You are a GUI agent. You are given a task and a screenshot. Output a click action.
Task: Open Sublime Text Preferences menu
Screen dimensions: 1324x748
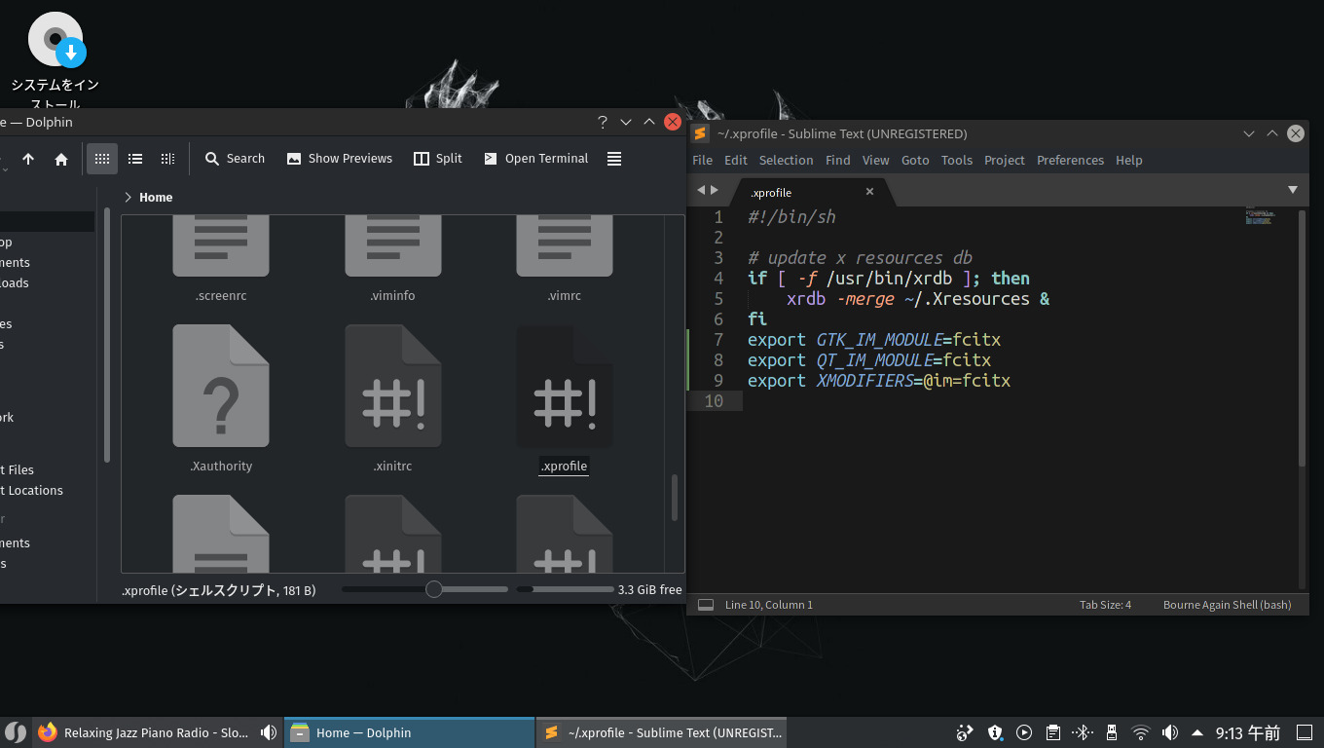point(1070,160)
